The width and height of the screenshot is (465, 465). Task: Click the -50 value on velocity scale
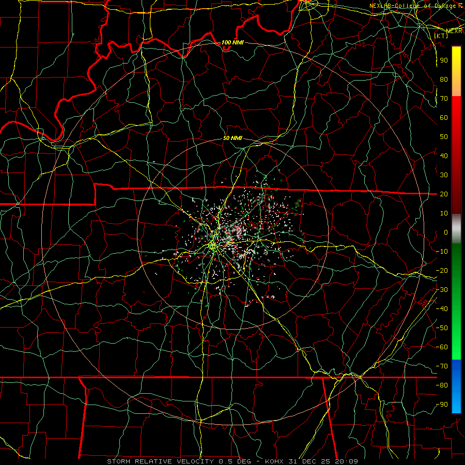pyautogui.click(x=442, y=328)
